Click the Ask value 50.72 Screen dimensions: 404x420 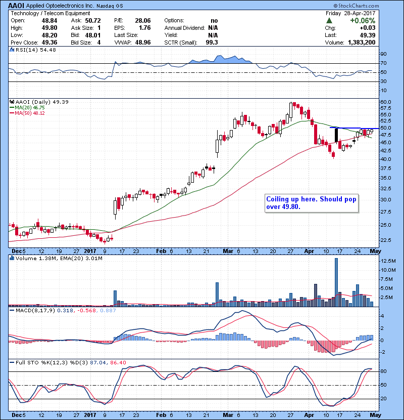point(93,21)
